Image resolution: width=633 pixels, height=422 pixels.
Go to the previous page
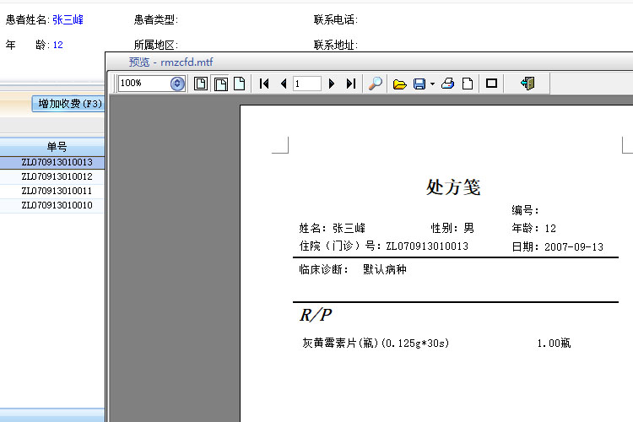coord(284,84)
